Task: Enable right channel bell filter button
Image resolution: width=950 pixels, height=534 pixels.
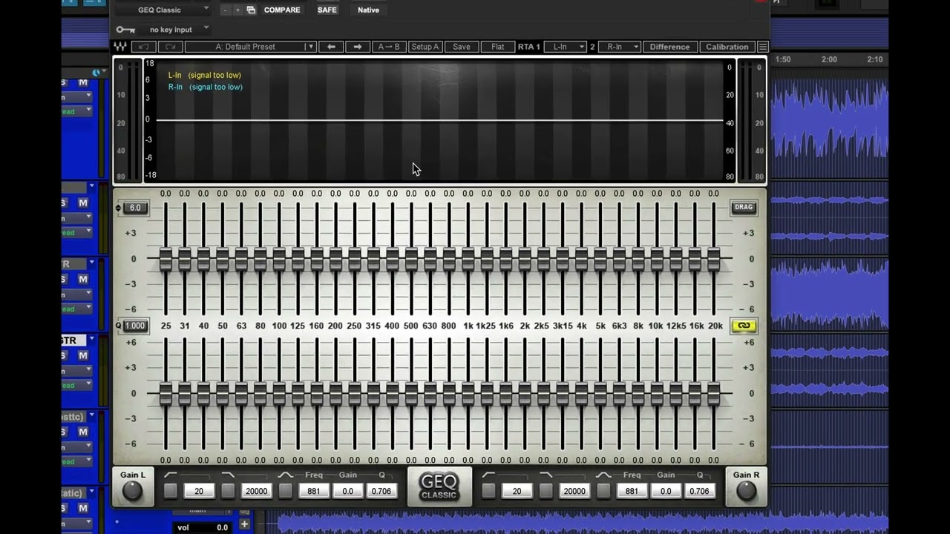Action: (603, 491)
